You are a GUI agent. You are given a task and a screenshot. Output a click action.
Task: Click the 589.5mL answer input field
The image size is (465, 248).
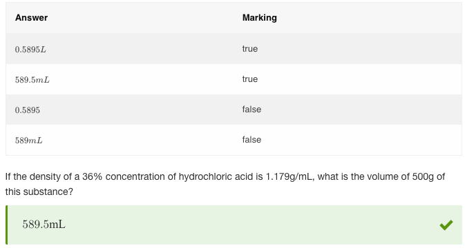[x=234, y=225]
